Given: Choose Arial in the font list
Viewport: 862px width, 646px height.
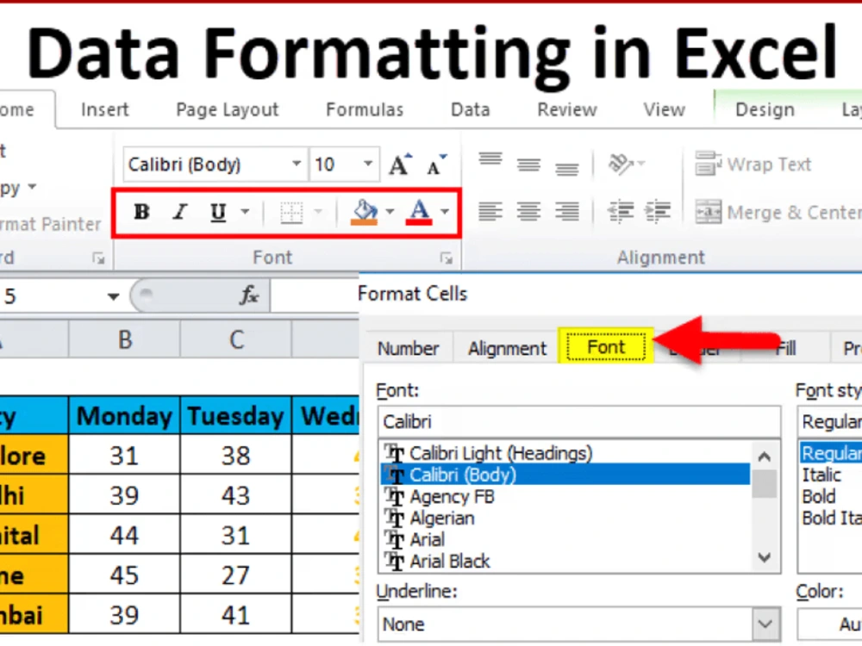Looking at the screenshot, I should (565, 539).
